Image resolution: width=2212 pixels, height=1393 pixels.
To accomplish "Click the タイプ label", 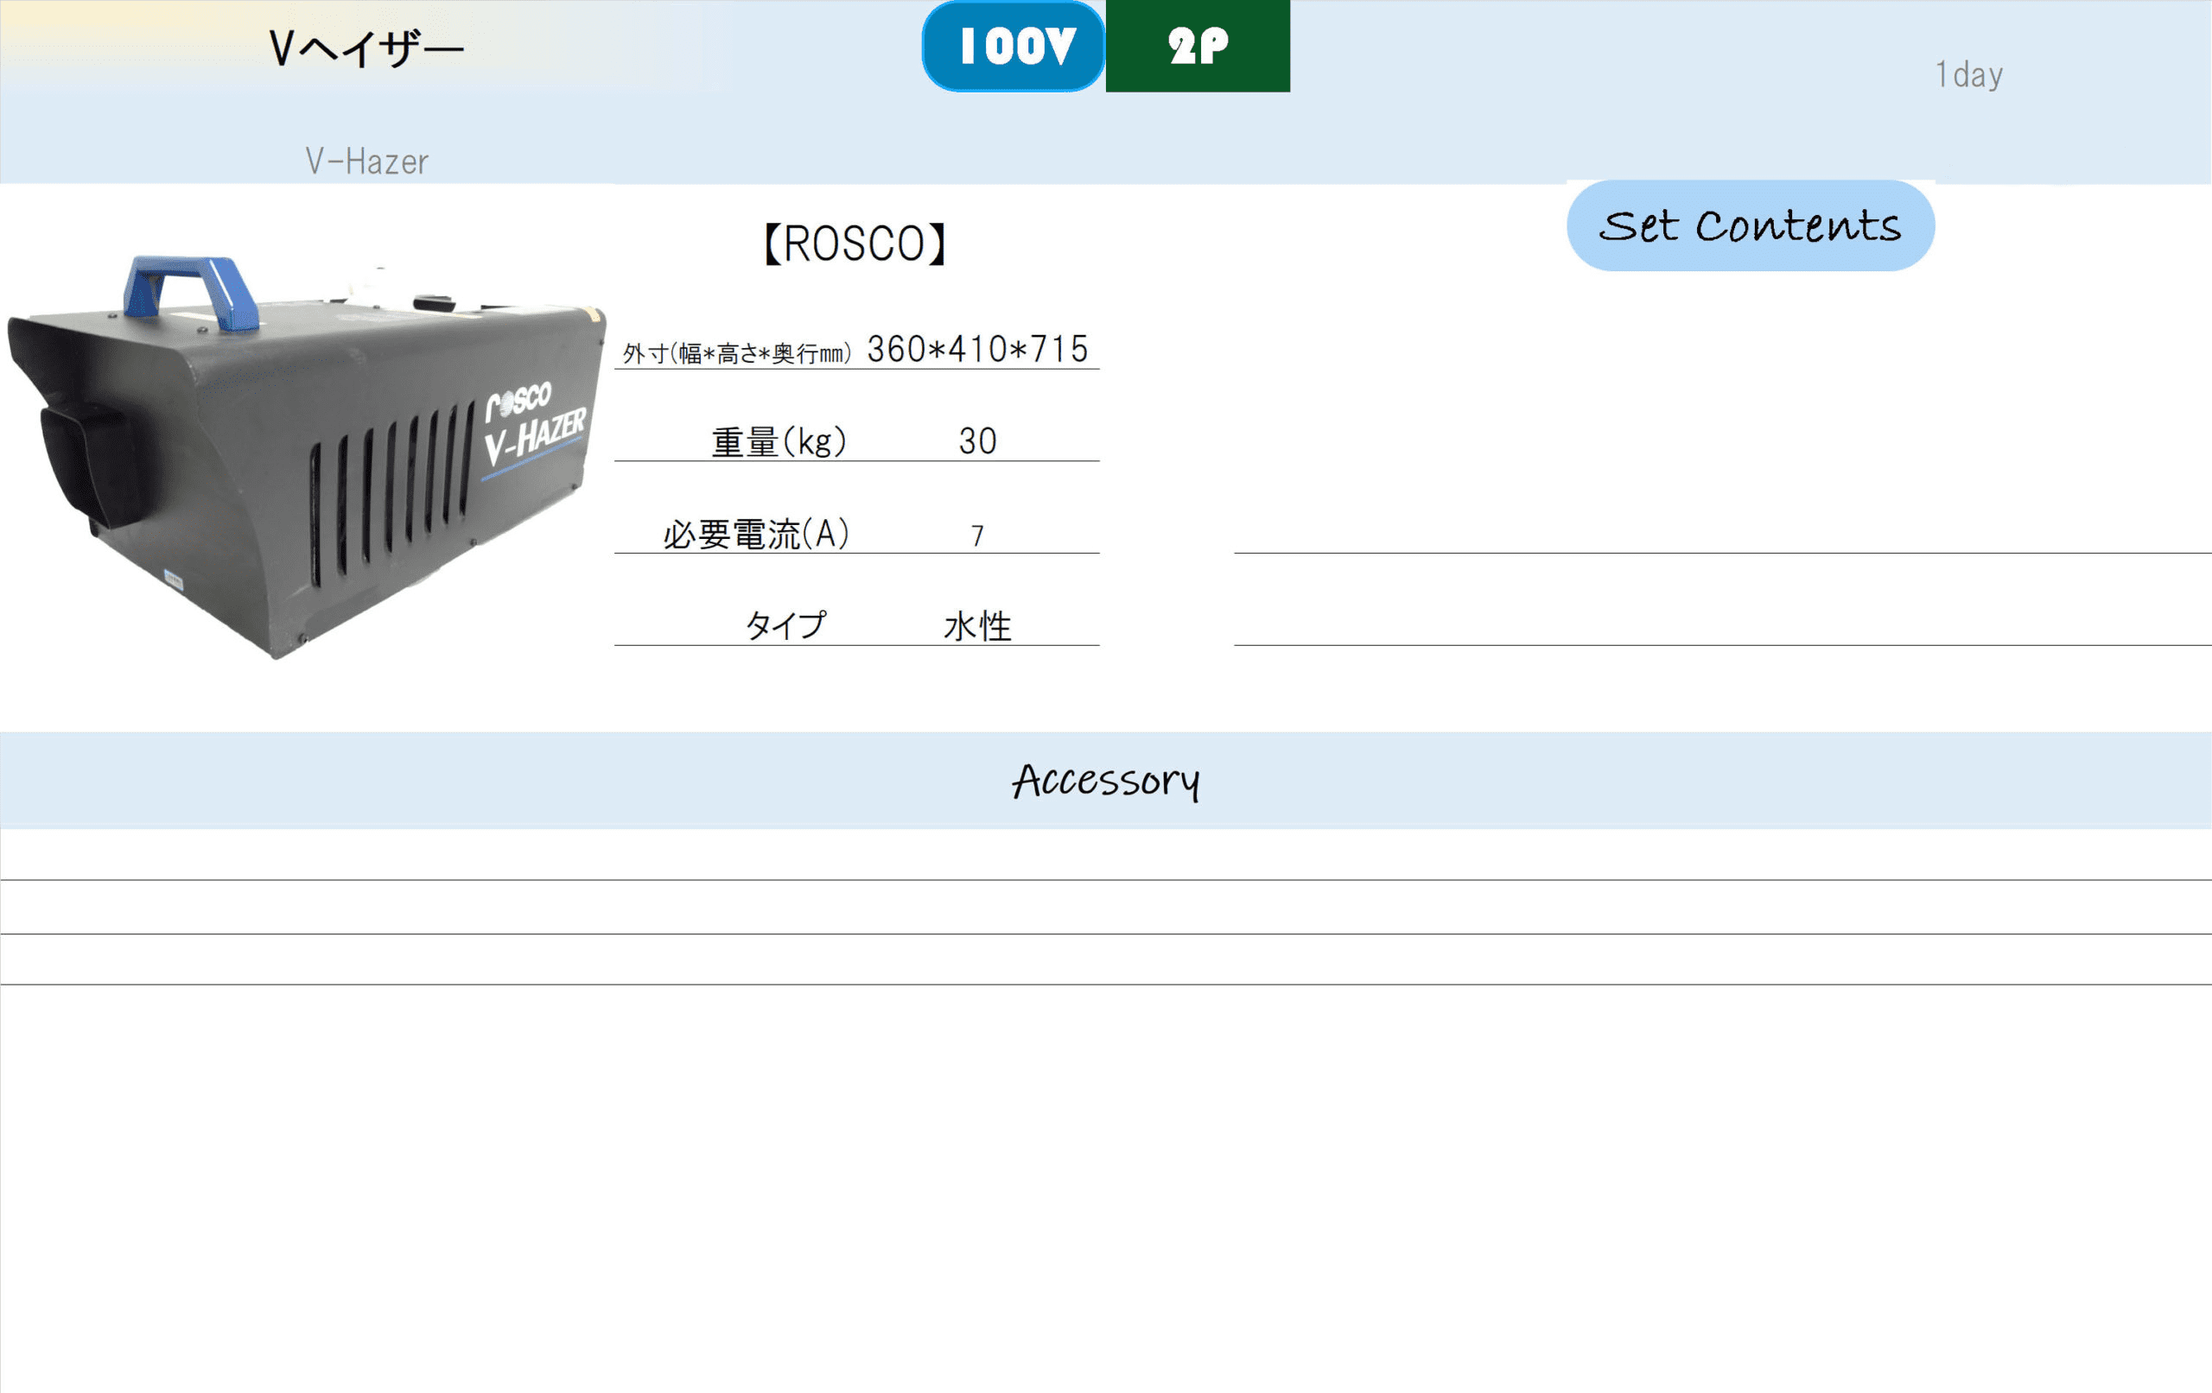I will [x=785, y=625].
